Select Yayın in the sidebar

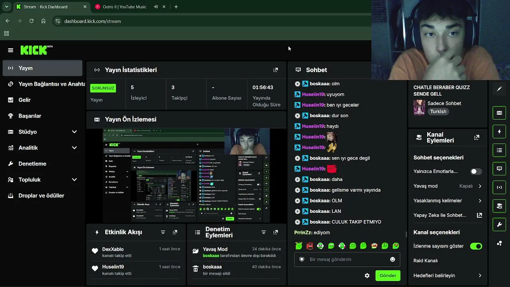[x=42, y=68]
